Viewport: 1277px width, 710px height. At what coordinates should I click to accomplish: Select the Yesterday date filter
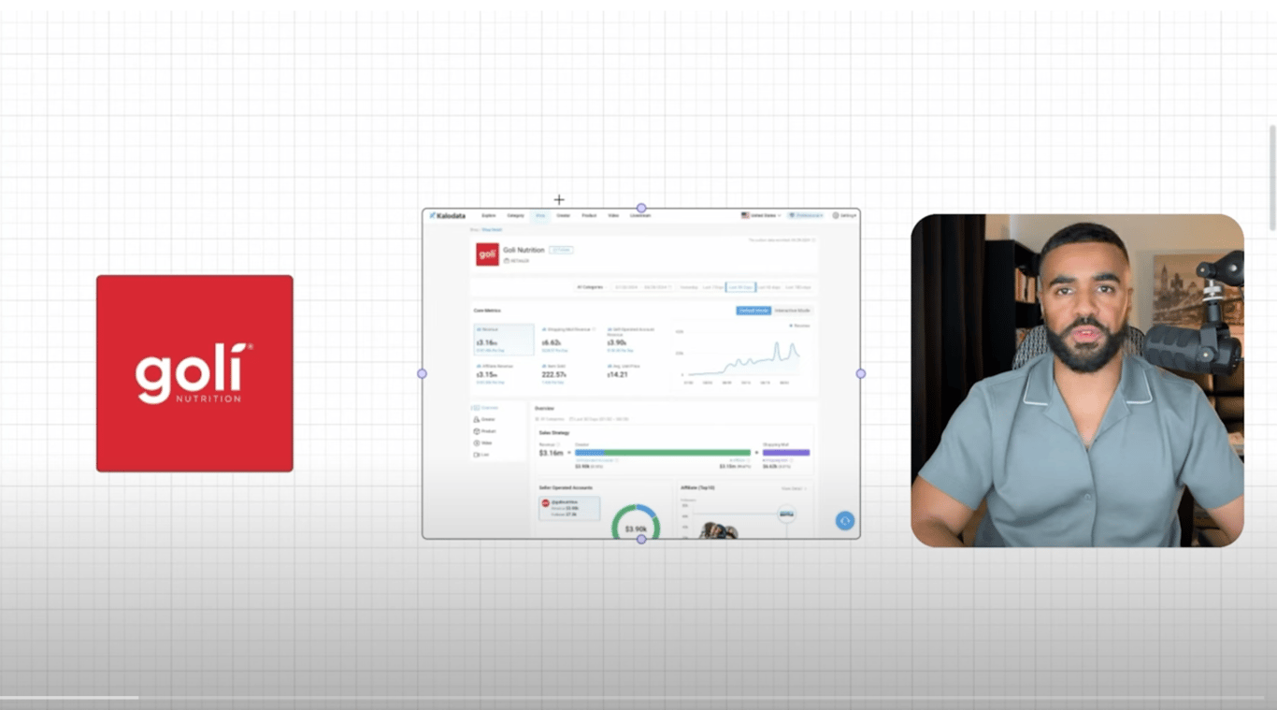[x=689, y=287]
